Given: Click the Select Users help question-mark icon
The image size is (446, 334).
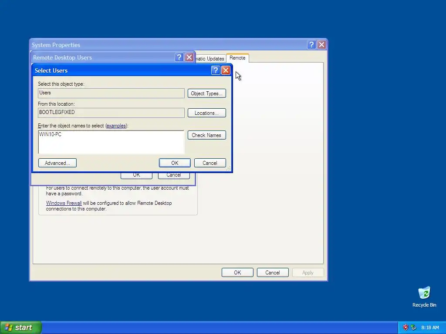Looking at the screenshot, I should click(216, 70).
